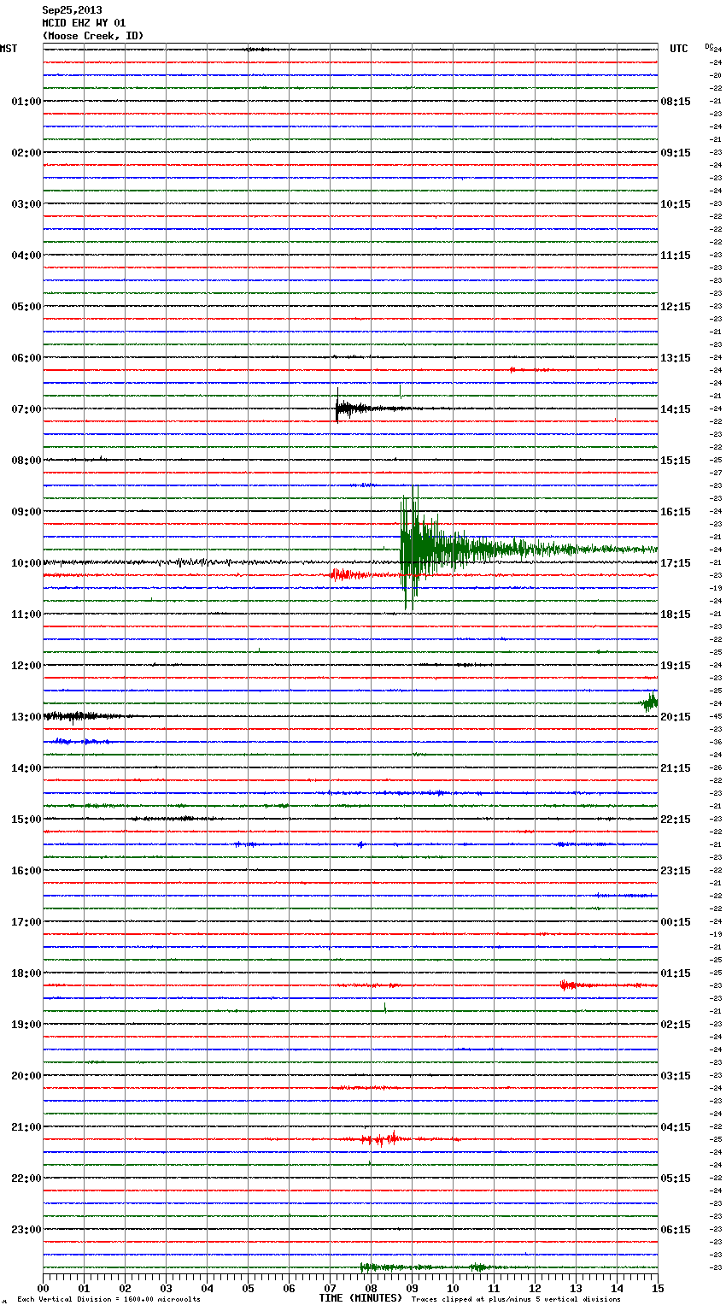Click the "18:15" UTC time label
This screenshot has height=1311, width=726.
[x=676, y=614]
